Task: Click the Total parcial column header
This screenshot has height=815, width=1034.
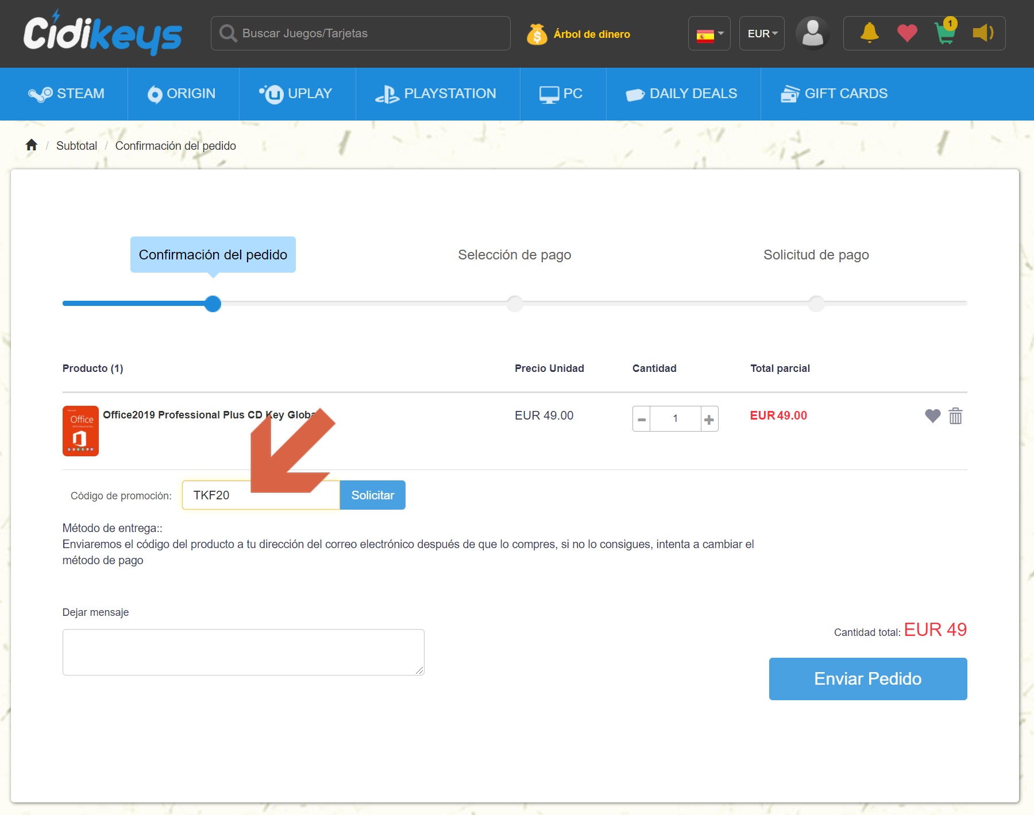Action: click(780, 368)
